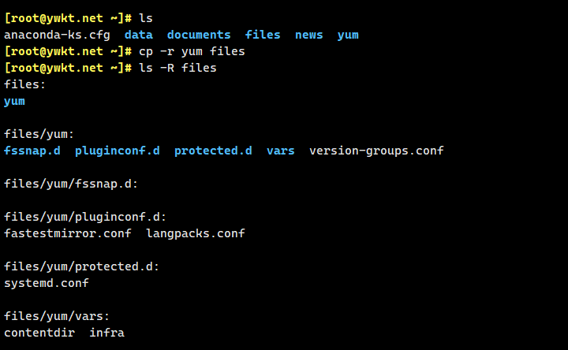Select the news directory name
568x350 pixels.
pos(309,35)
